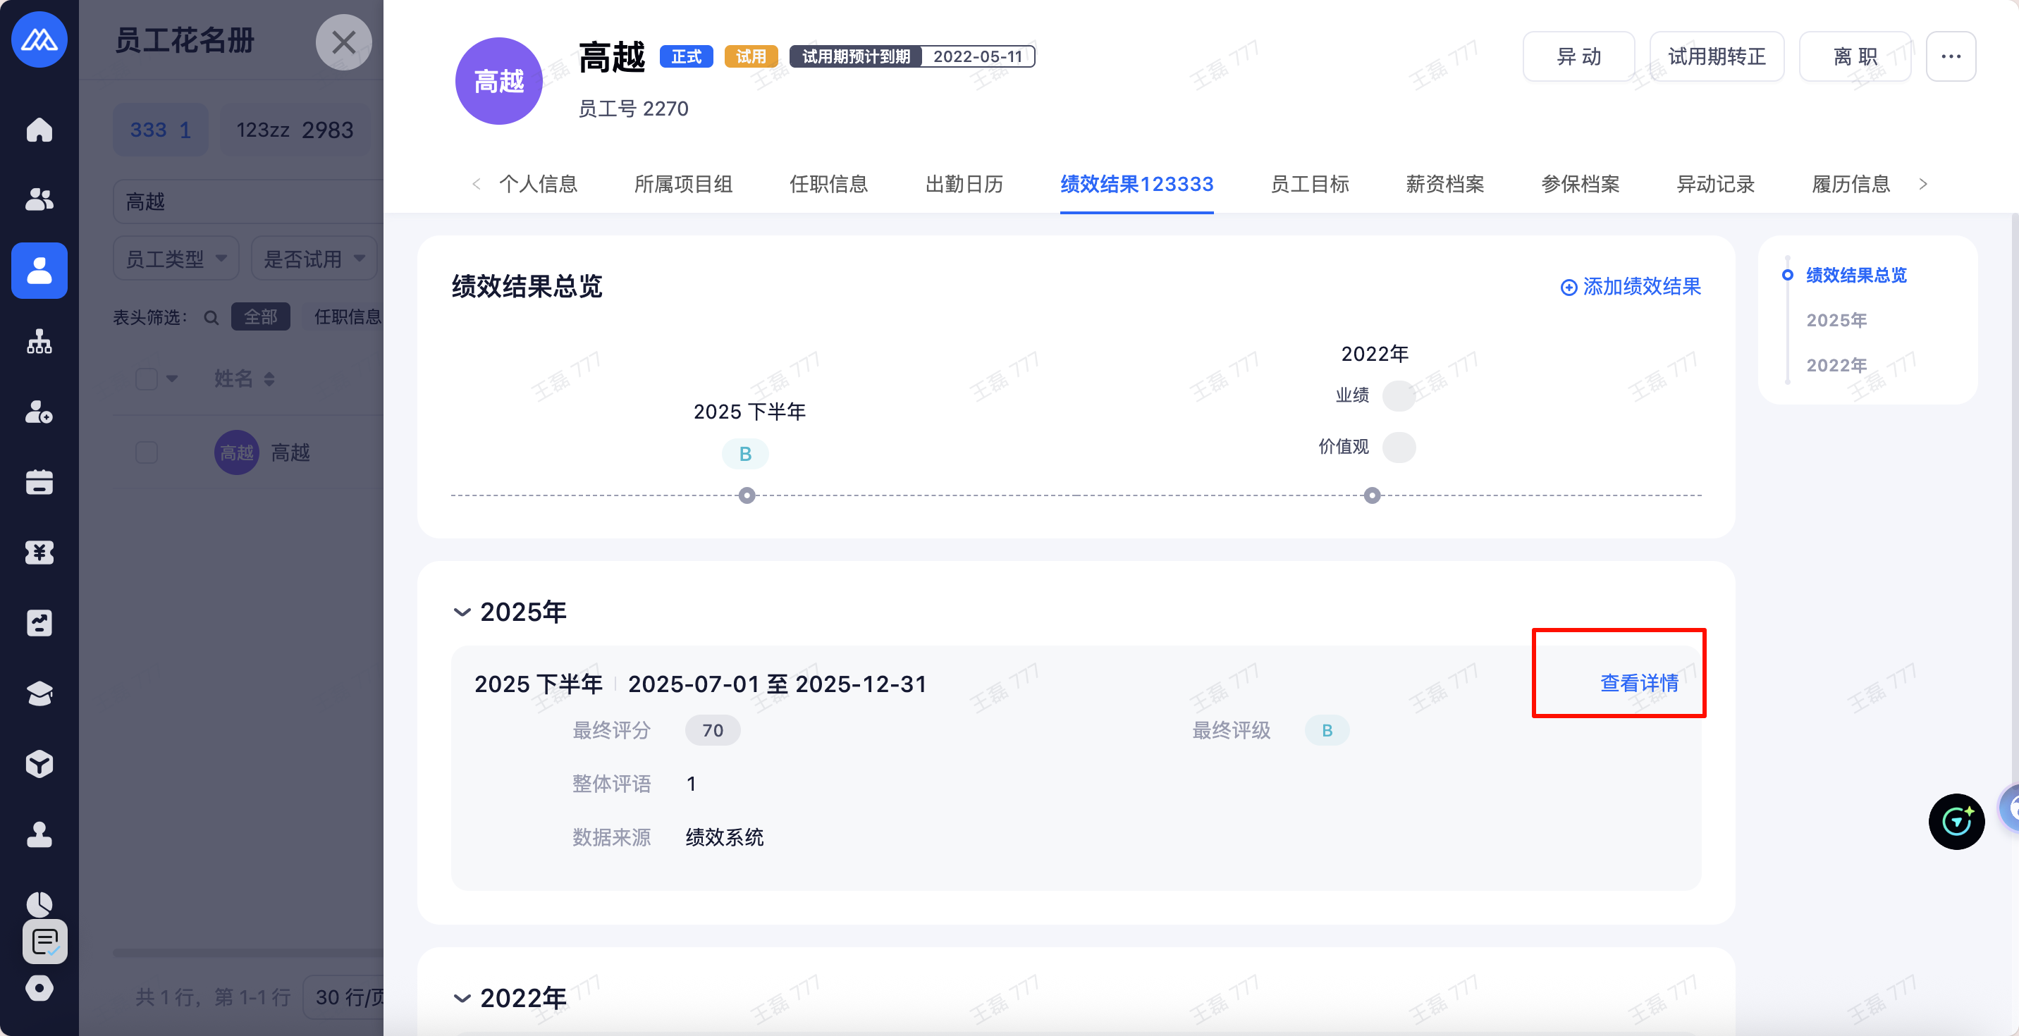Click the pie chart reports icon
Image resolution: width=2019 pixels, height=1036 pixels.
pos(39,904)
